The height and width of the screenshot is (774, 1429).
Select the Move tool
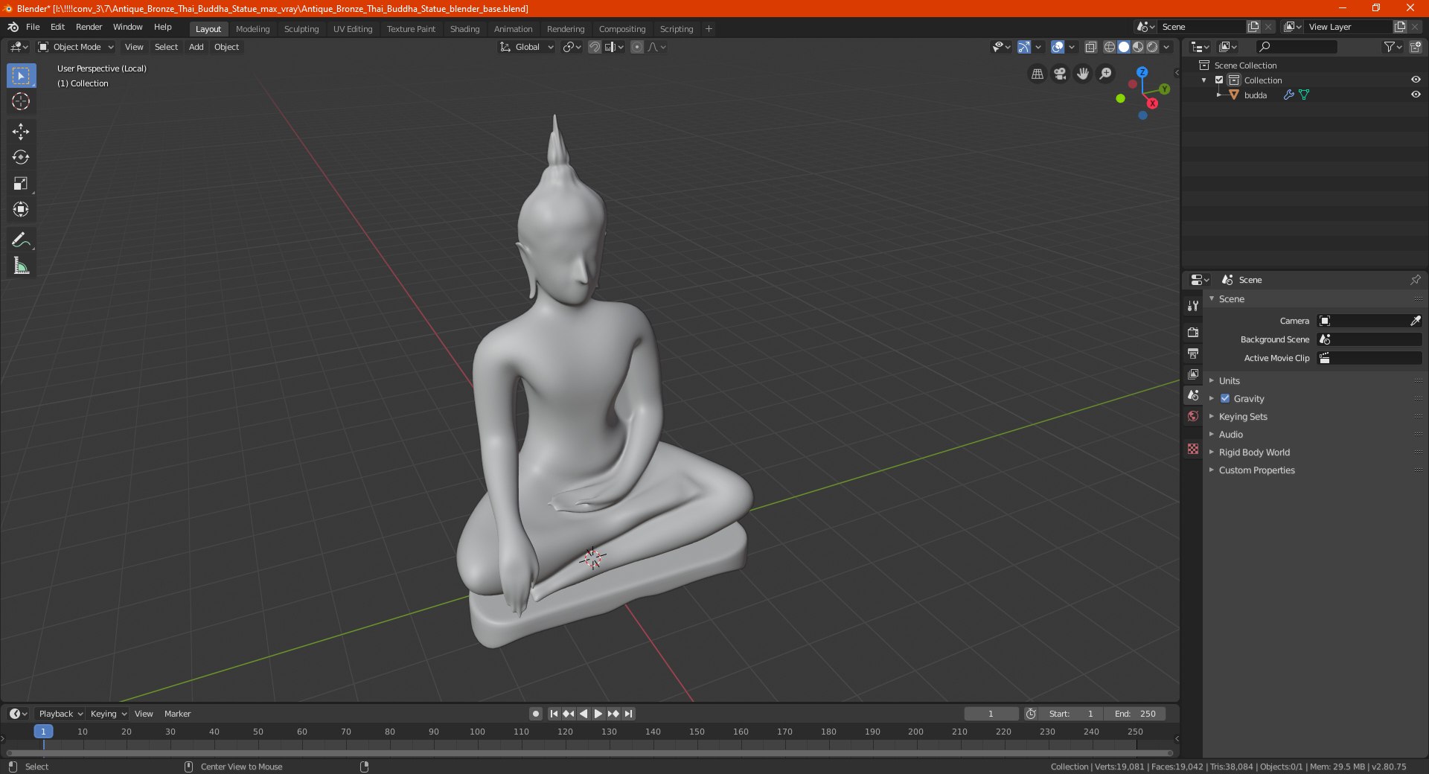click(21, 132)
